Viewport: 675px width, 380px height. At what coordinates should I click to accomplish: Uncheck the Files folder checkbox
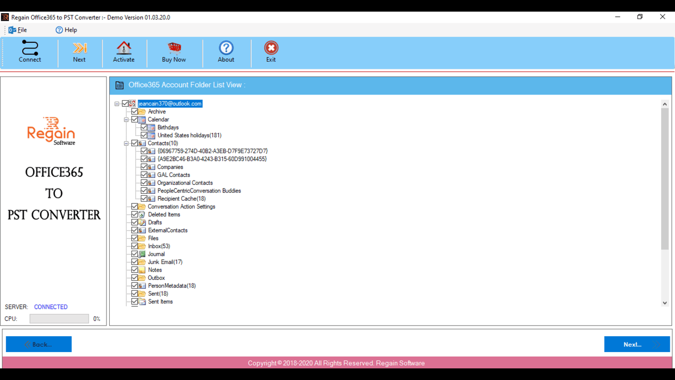click(134, 238)
